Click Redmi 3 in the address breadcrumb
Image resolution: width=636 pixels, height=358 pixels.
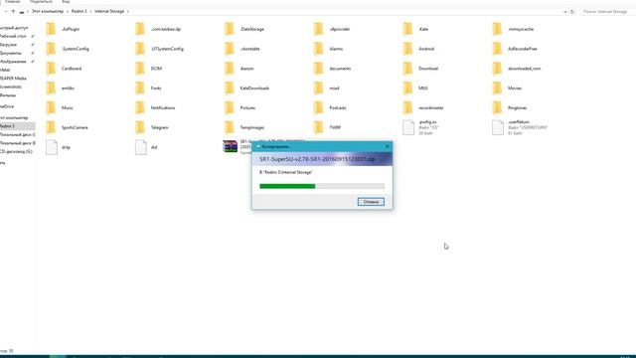79,11
